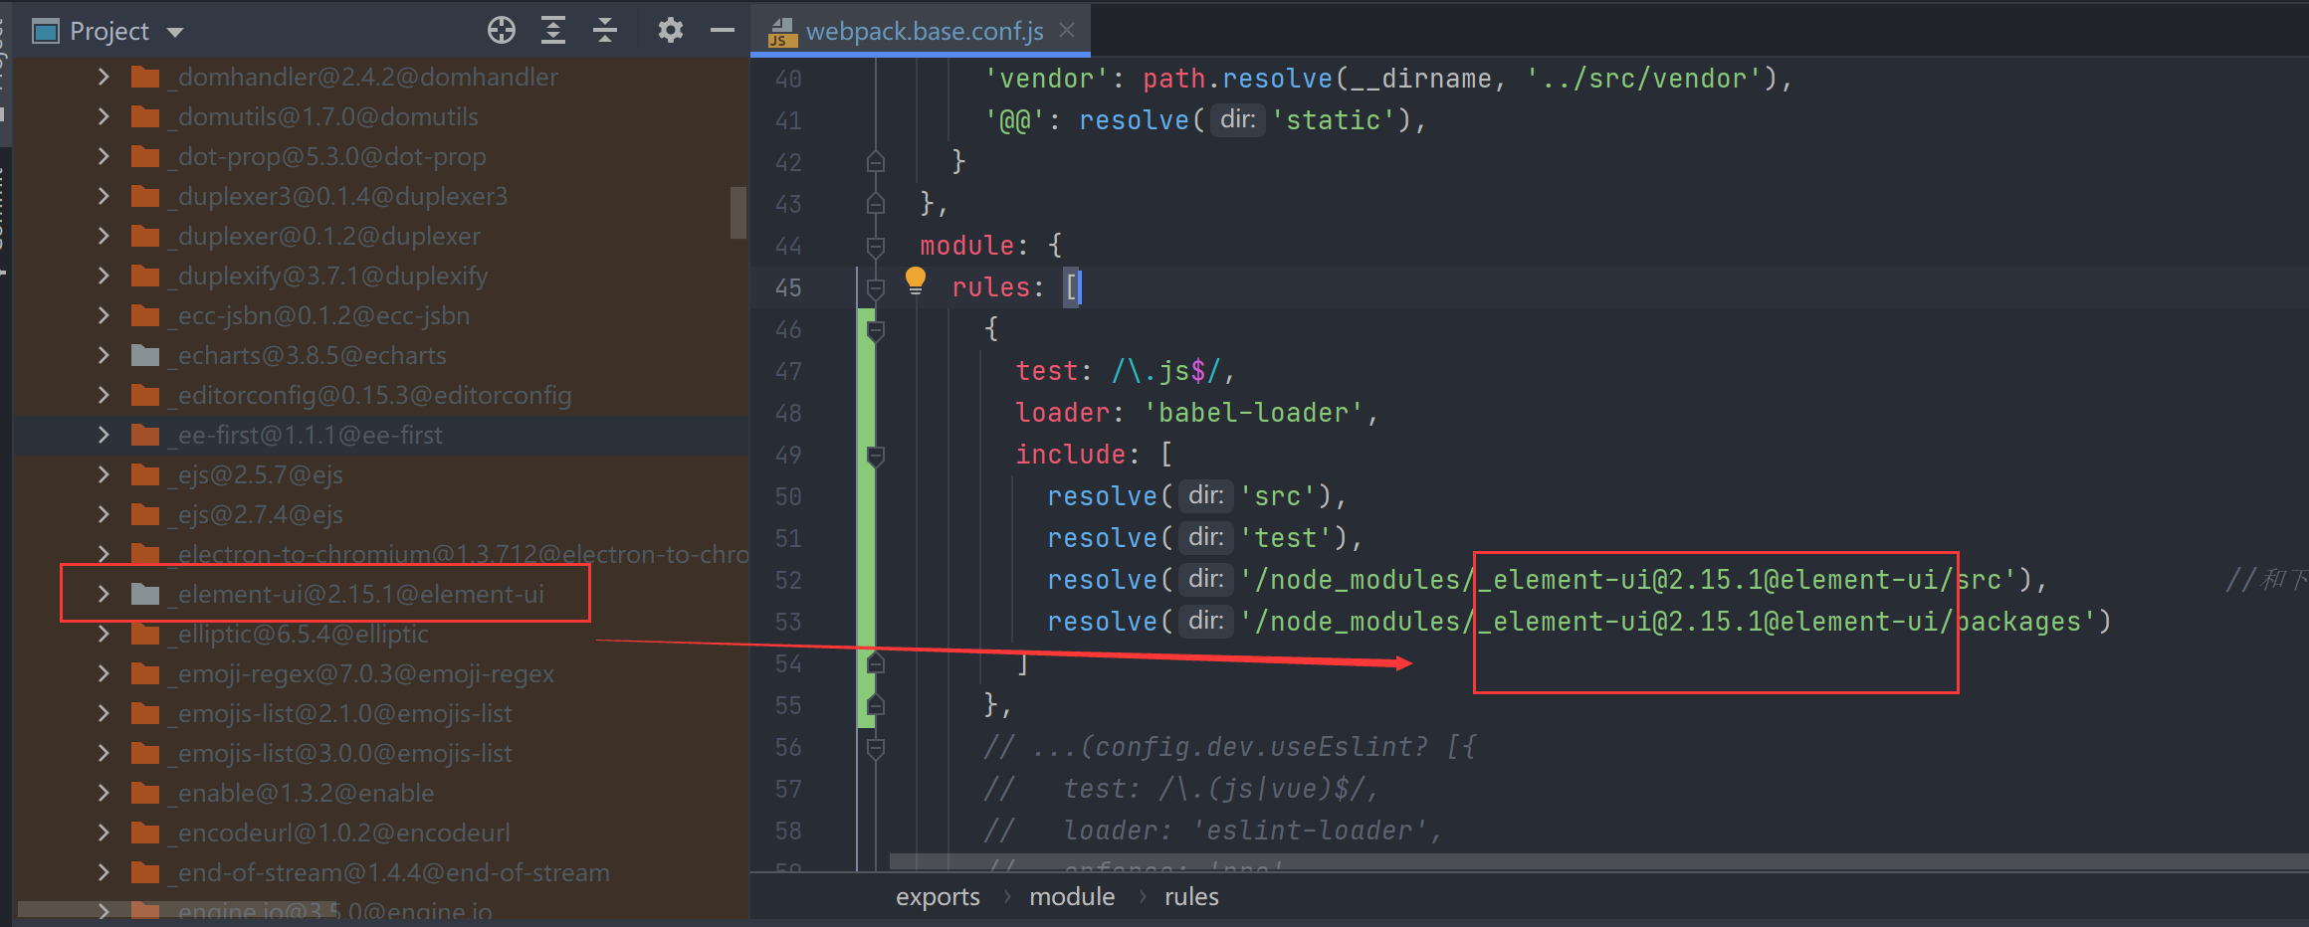Click rules in the breadcrumb bar

[x=1190, y=896]
